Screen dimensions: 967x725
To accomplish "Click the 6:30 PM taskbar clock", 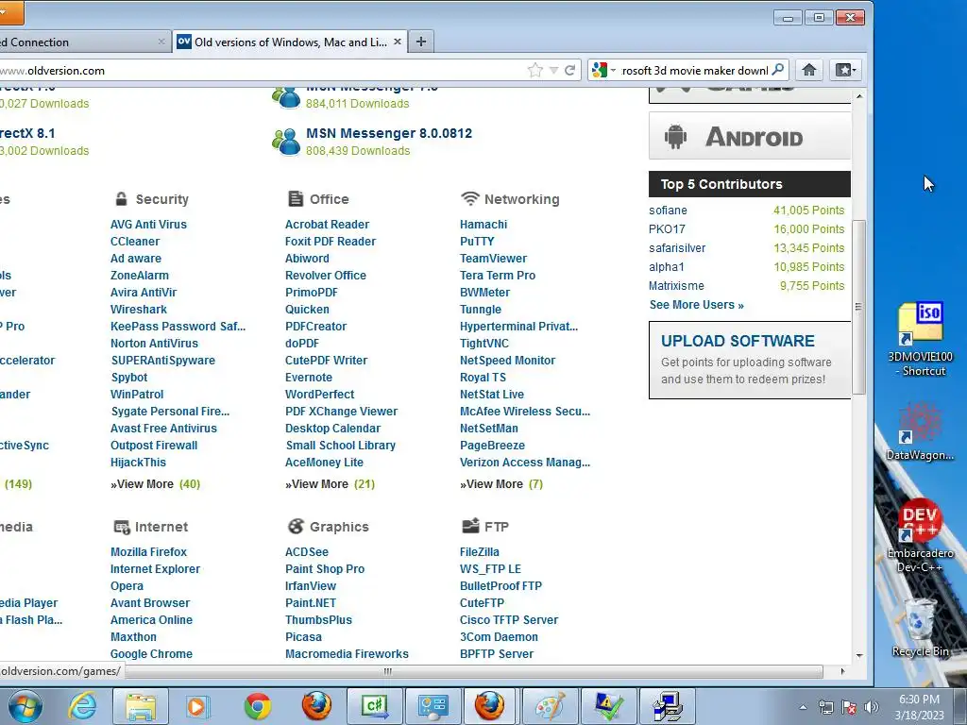I will point(920,707).
